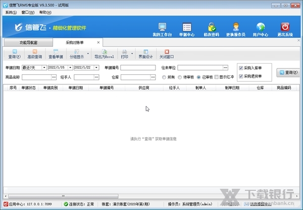This screenshot has width=303, height=210.
Task: Click horizontal scrollbar thumb
Action: click(x=63, y=196)
